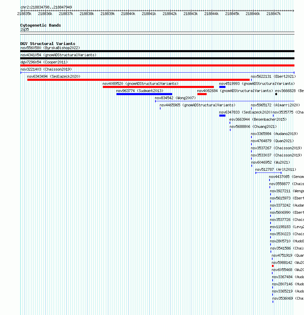Click the nsv6343494 (Sedlazeck2020) red bar
304x315 pixels.
coord(139,80)
